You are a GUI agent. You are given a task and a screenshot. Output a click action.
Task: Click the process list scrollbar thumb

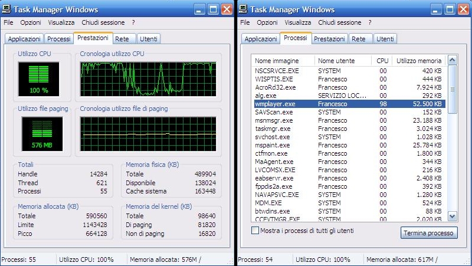(452, 90)
